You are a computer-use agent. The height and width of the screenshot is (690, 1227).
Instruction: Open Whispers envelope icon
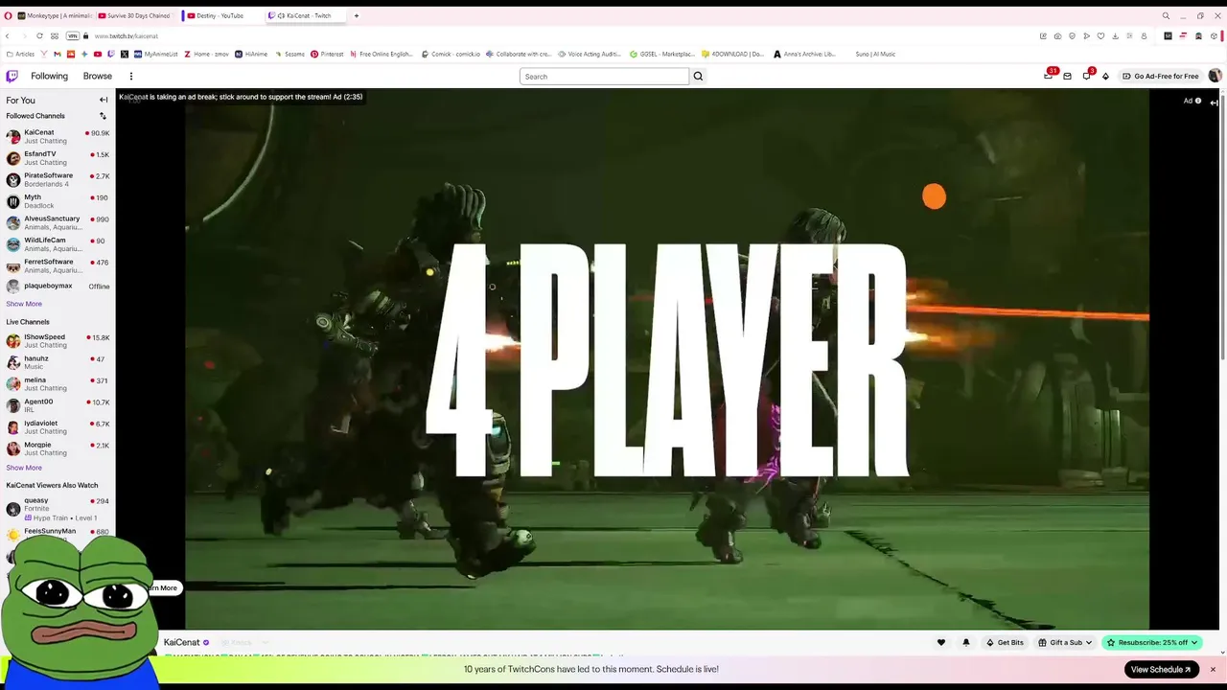(x=1067, y=76)
